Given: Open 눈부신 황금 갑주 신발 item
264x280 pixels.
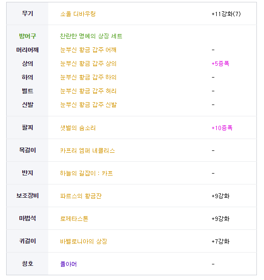Looking at the screenshot, I should tap(88, 105).
